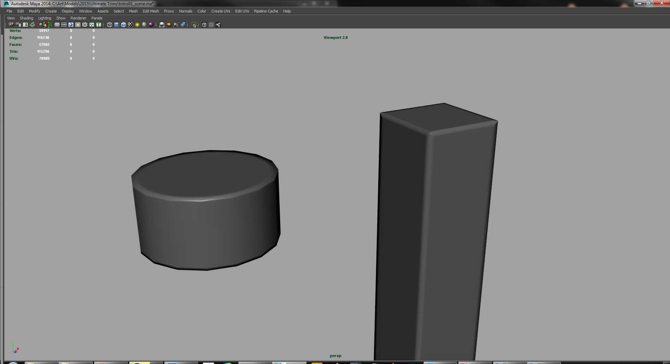Screen dimensions: 670x364
Task: Click the X-Ray Joints icon
Action: coord(218,25)
